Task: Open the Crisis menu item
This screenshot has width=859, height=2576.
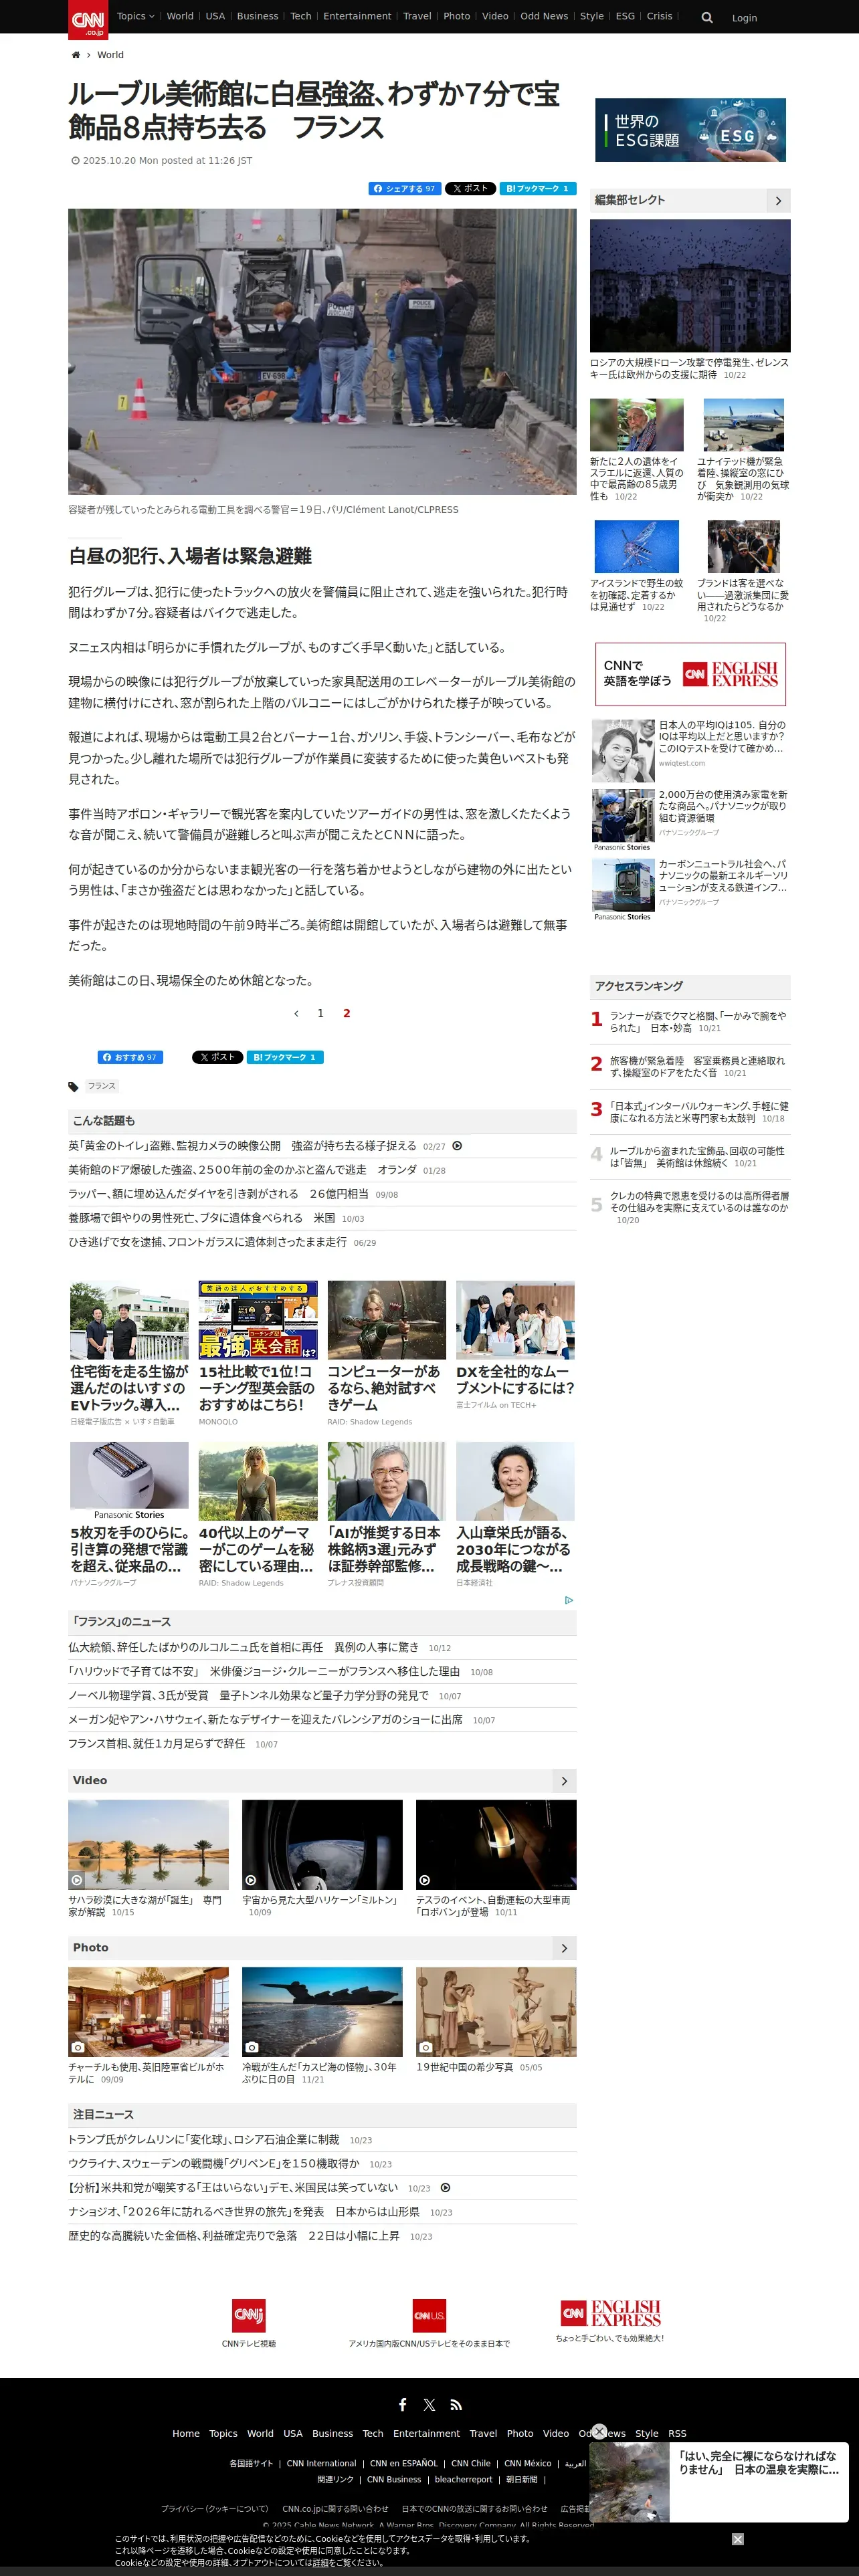Action: point(659,16)
